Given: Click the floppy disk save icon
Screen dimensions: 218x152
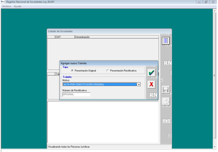Looking at the screenshot, I should (166, 90).
